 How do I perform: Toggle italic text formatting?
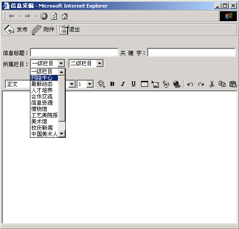[x=123, y=84]
